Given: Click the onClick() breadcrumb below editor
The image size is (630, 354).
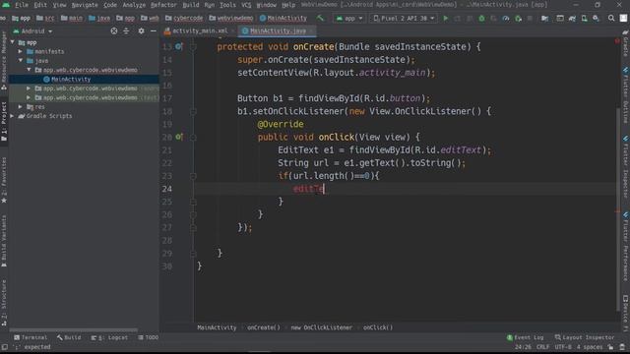Looking at the screenshot, I should coord(378,327).
